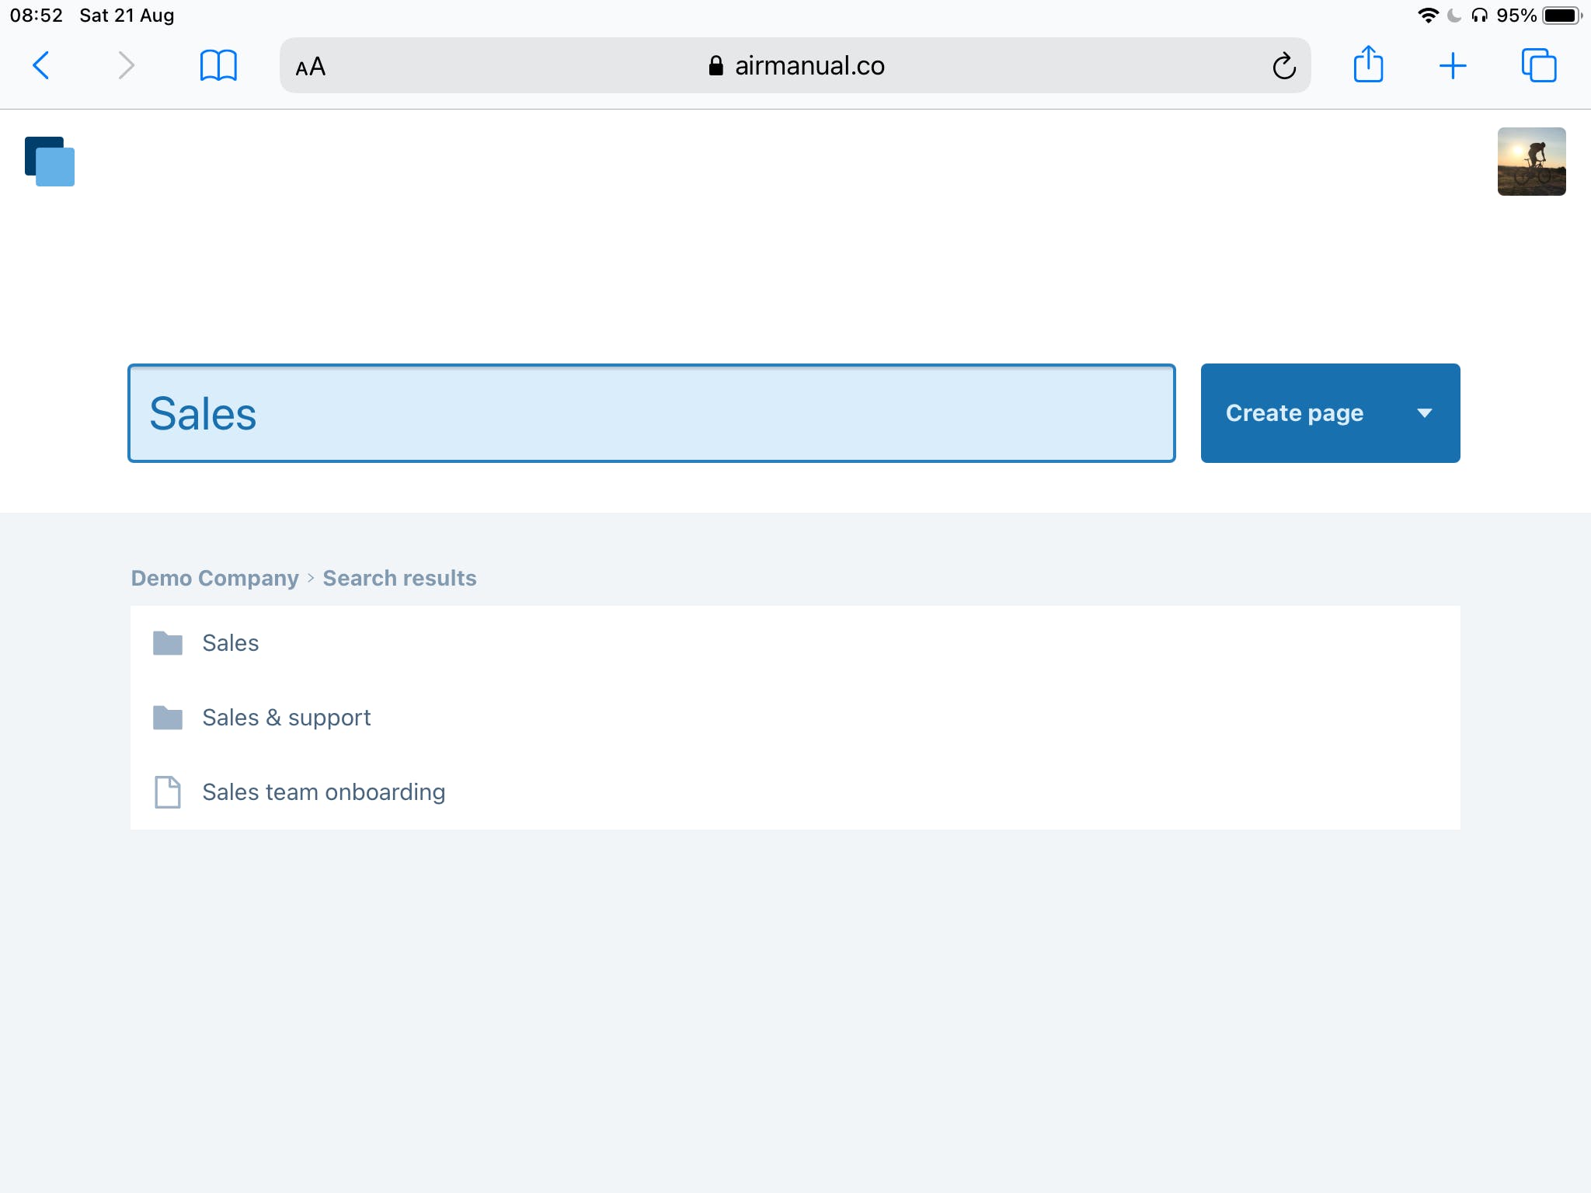Image resolution: width=1591 pixels, height=1193 pixels.
Task: Click the Sales search input field
Action: 651,413
